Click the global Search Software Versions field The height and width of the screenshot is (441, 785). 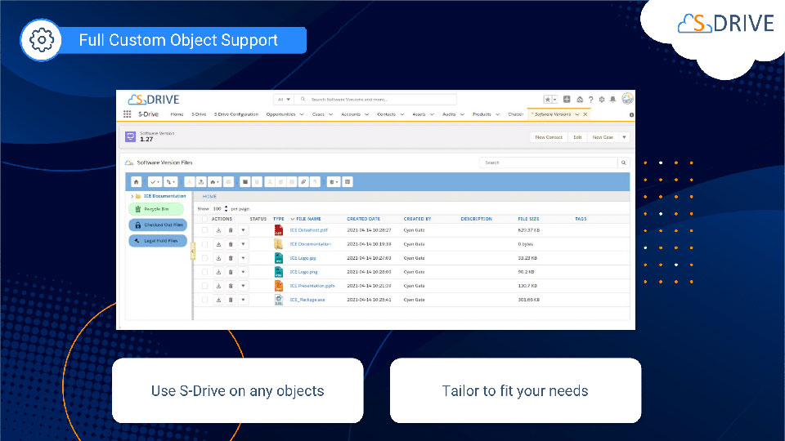pyautogui.click(x=376, y=100)
